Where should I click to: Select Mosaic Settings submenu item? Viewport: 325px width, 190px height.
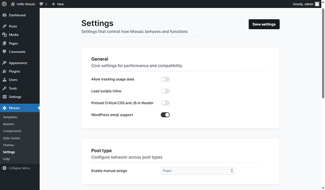click(9, 152)
